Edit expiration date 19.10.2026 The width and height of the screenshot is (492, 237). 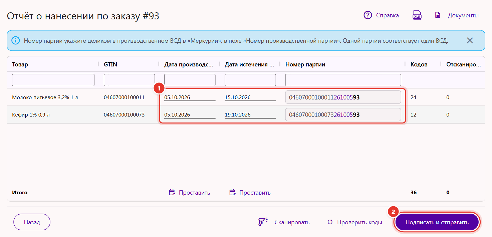250,115
